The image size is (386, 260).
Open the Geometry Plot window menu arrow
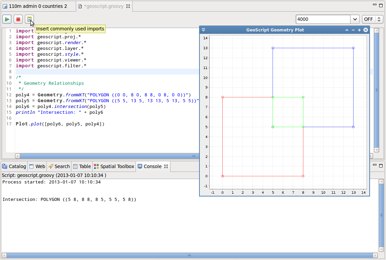click(x=203, y=30)
